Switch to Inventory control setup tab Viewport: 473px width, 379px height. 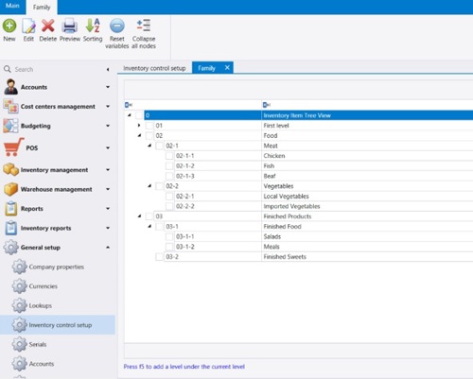[154, 68]
